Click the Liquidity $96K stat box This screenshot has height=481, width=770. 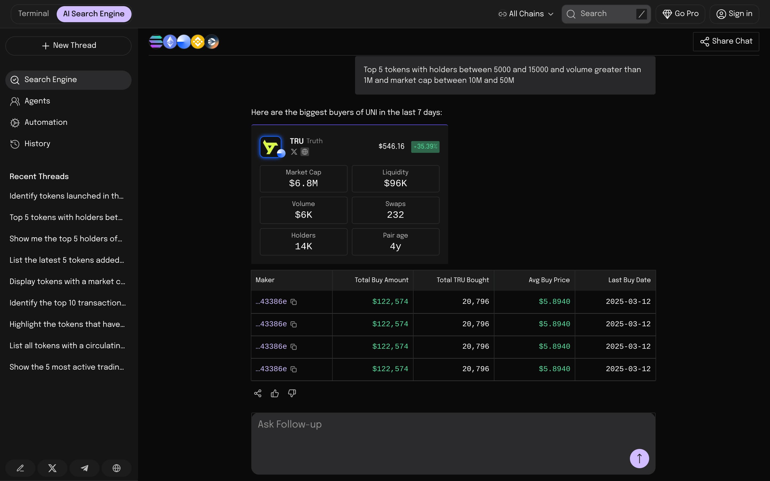pos(395,179)
